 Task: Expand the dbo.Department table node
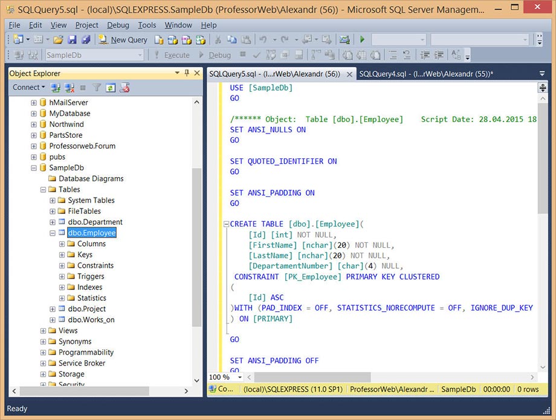(53, 222)
